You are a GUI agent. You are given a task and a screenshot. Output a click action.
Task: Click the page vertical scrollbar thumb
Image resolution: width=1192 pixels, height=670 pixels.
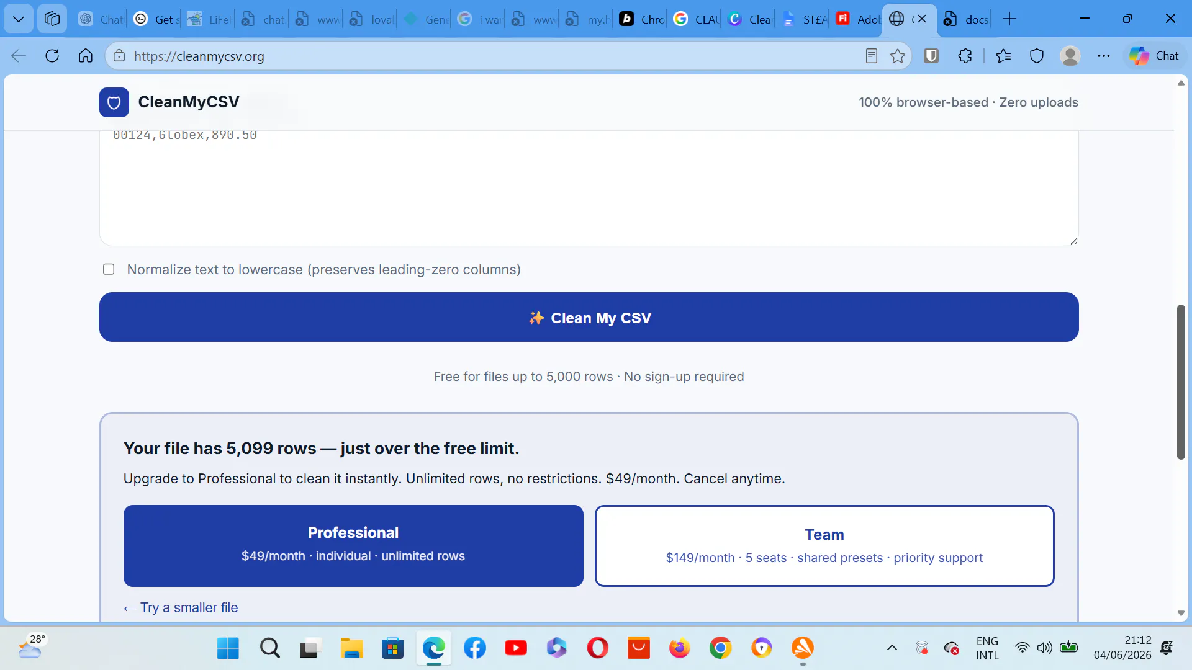pyautogui.click(x=1181, y=382)
